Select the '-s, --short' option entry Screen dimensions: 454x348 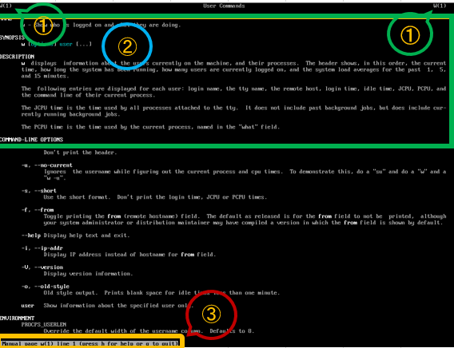point(39,191)
